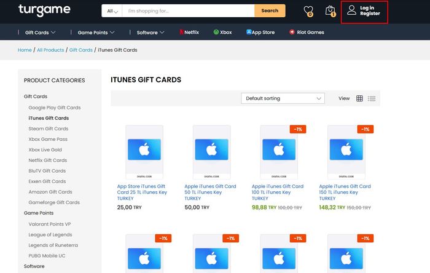Image resolution: width=430 pixels, height=273 pixels.
Task: Select Legends of Runeterra category
Action: pos(53,245)
